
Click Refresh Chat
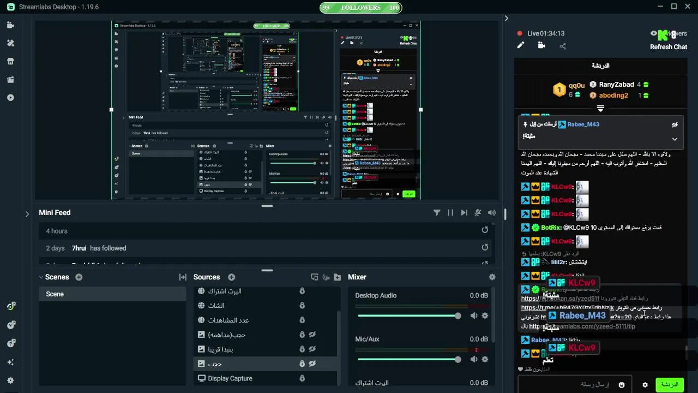[668, 47]
